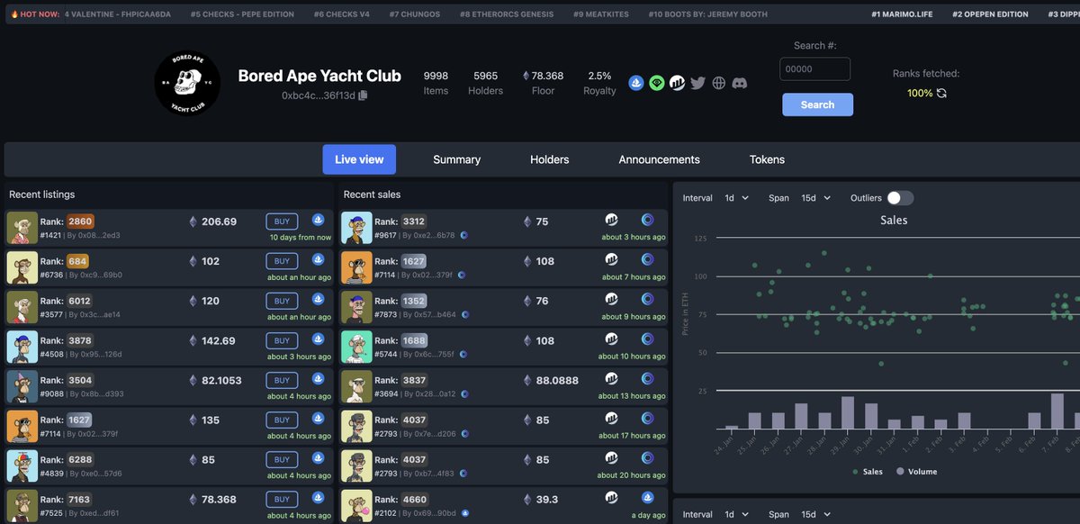Open #8 EtherOrcs Genesis hot link

click(x=508, y=14)
